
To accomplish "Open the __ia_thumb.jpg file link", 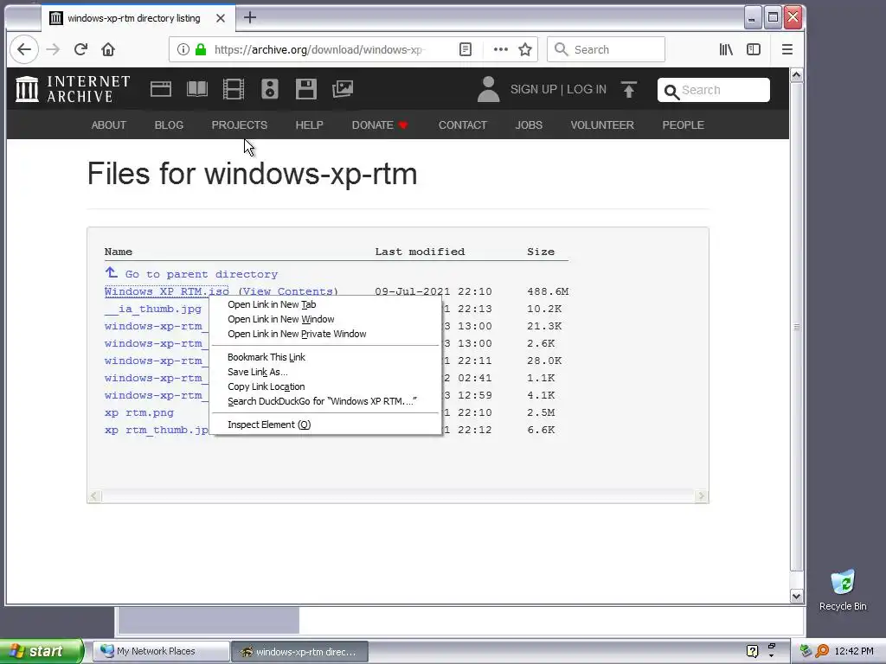I will 152,309.
